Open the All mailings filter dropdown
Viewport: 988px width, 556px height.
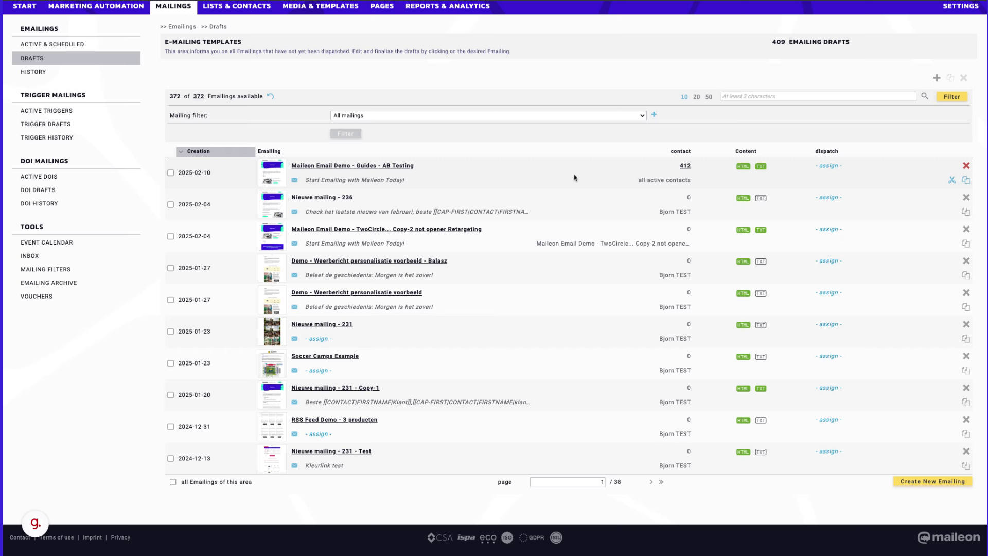click(x=488, y=116)
